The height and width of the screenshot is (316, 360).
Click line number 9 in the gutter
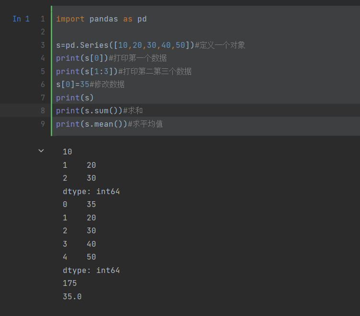pos(43,124)
